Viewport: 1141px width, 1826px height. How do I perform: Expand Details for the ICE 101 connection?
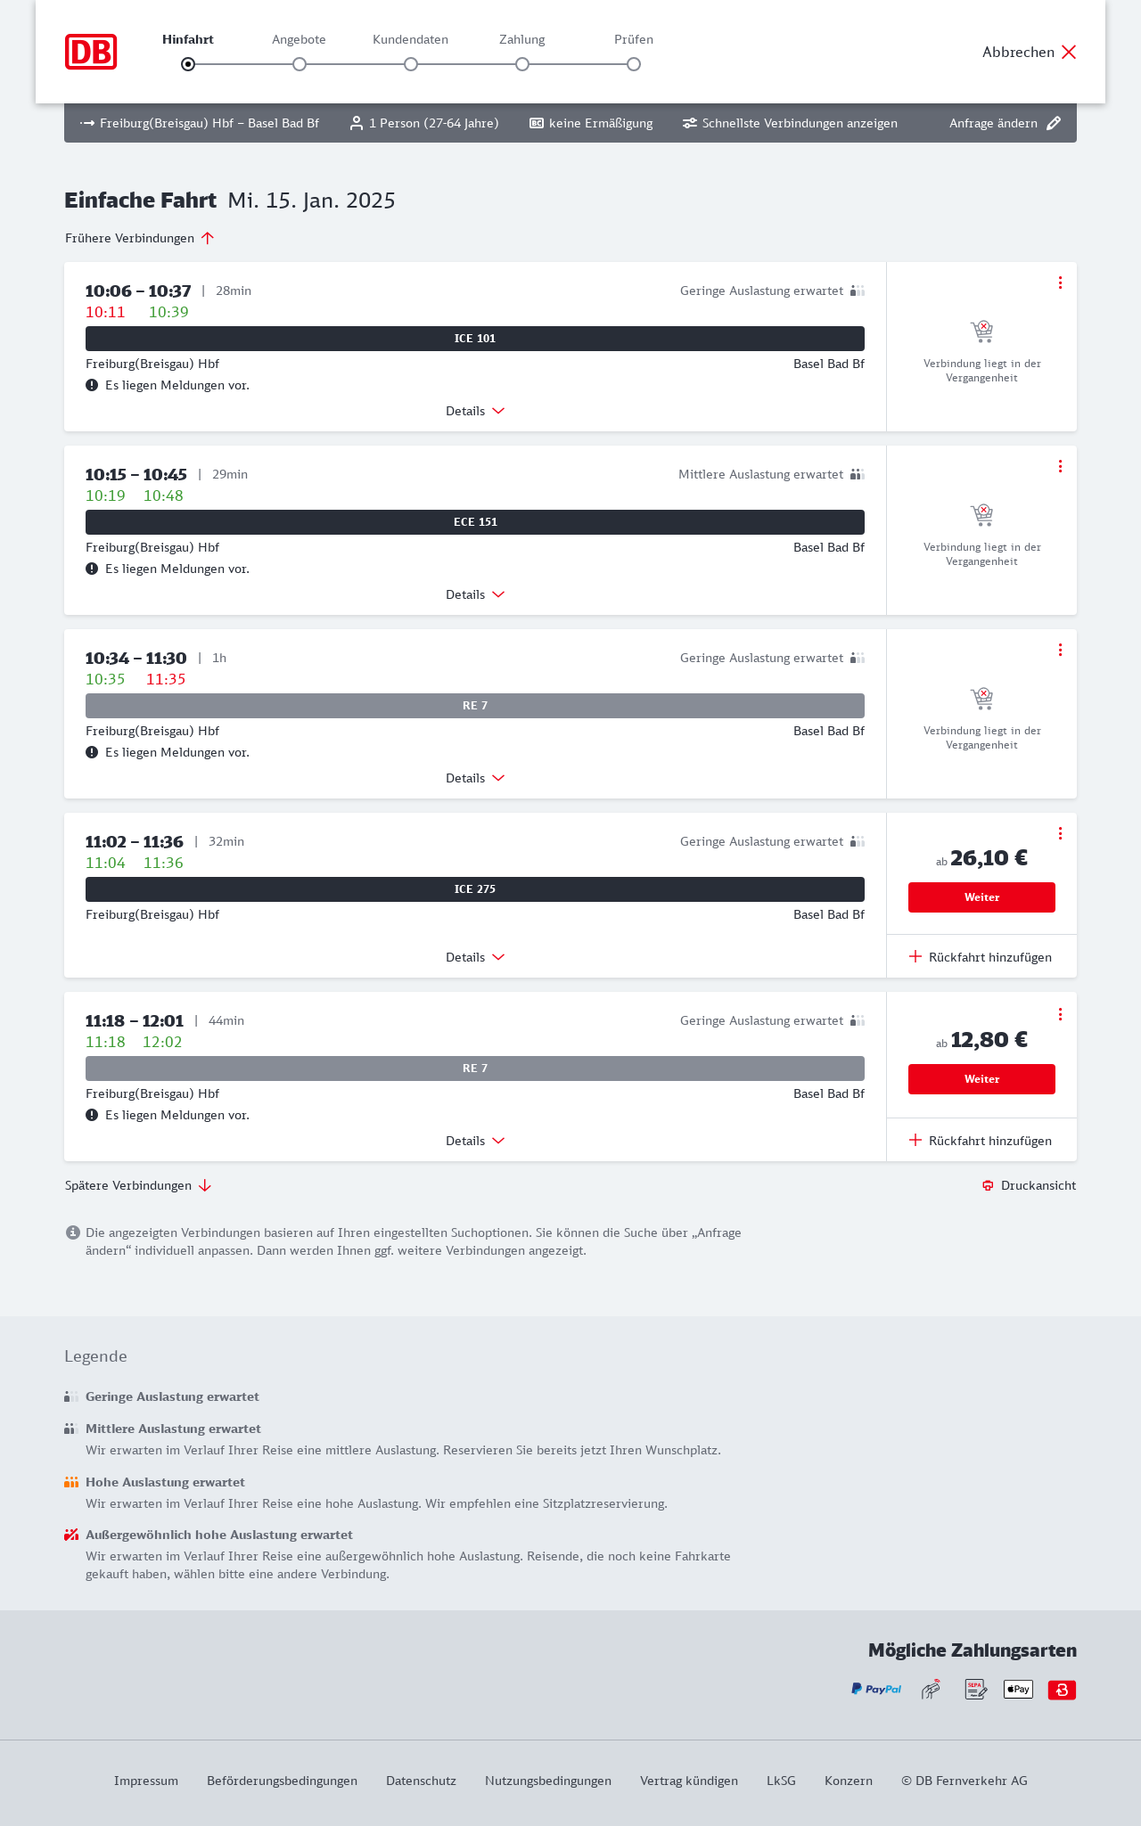pos(475,411)
